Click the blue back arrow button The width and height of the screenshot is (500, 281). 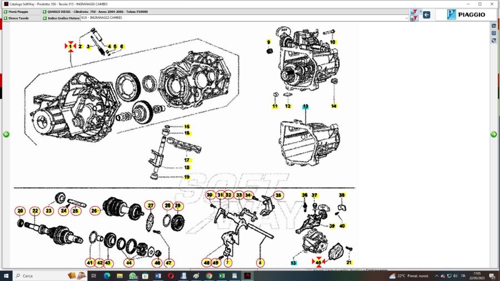[427, 15]
